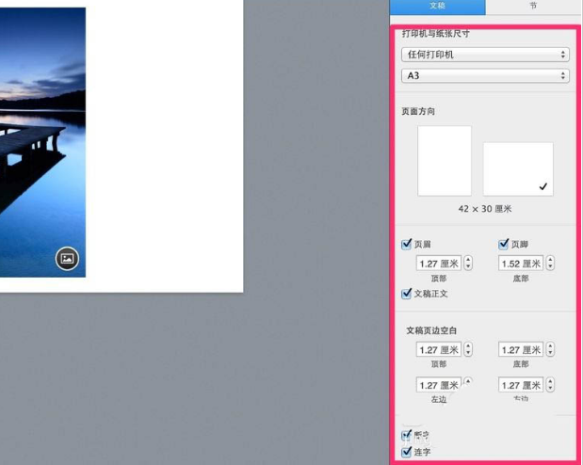583x465 pixels.
Task: Uncheck the 文稿正文 checkbox
Action: (x=407, y=294)
